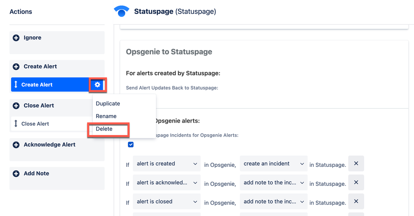This screenshot has width=414, height=216.
Task: Click the Add Note action label
Action: pos(36,173)
